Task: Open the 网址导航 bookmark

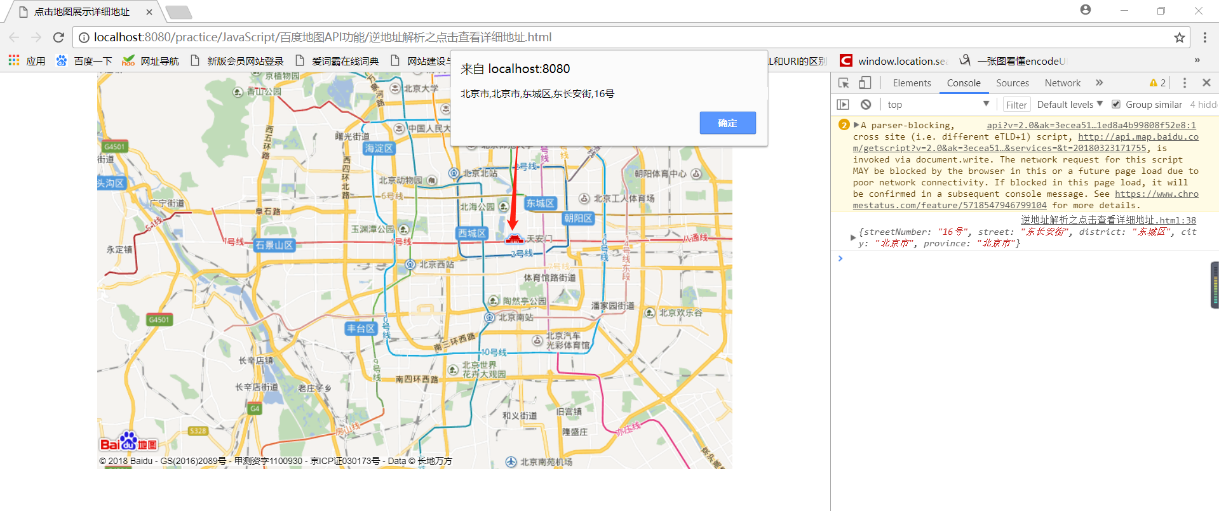Action: pos(151,61)
